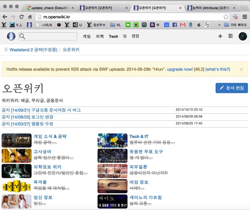Open the 게임 소식 & 공략 link
This screenshot has height=210, width=250.
[x=50, y=137]
